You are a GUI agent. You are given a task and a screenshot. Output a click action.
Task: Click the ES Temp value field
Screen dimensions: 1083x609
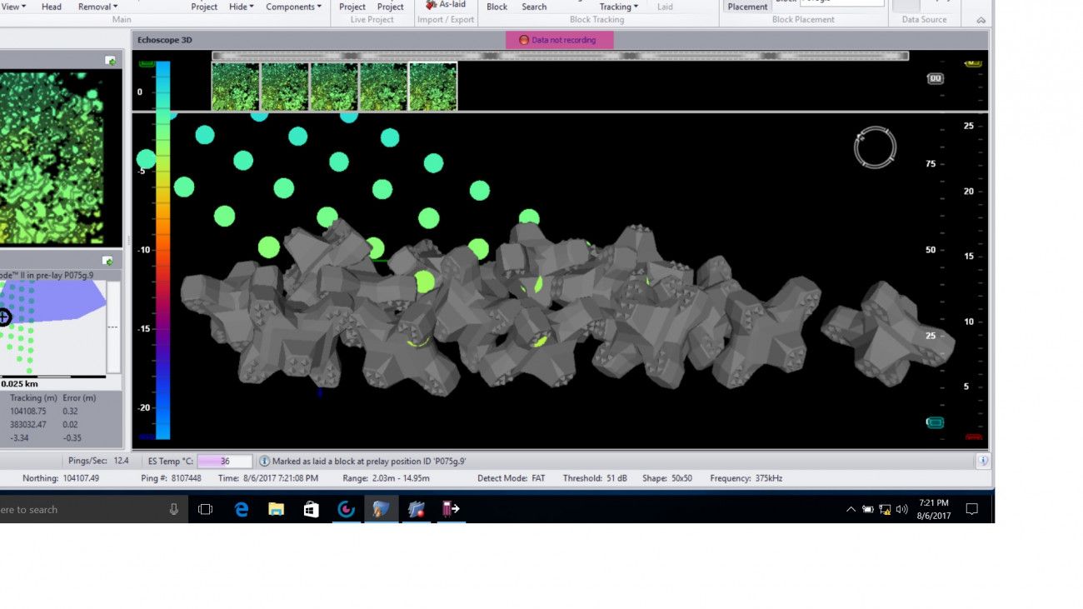[x=225, y=461]
